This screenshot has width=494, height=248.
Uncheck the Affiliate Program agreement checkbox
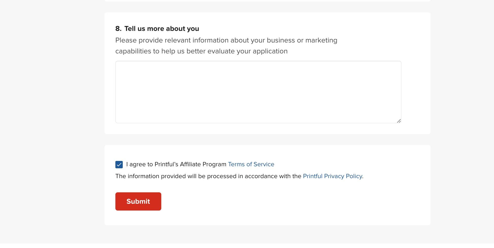119,164
